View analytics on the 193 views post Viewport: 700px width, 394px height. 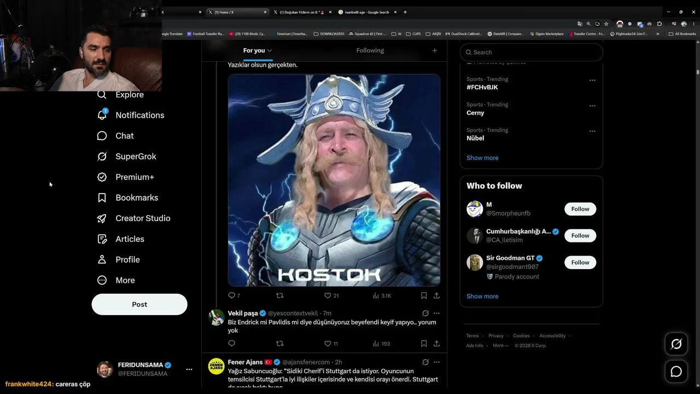[x=381, y=344]
